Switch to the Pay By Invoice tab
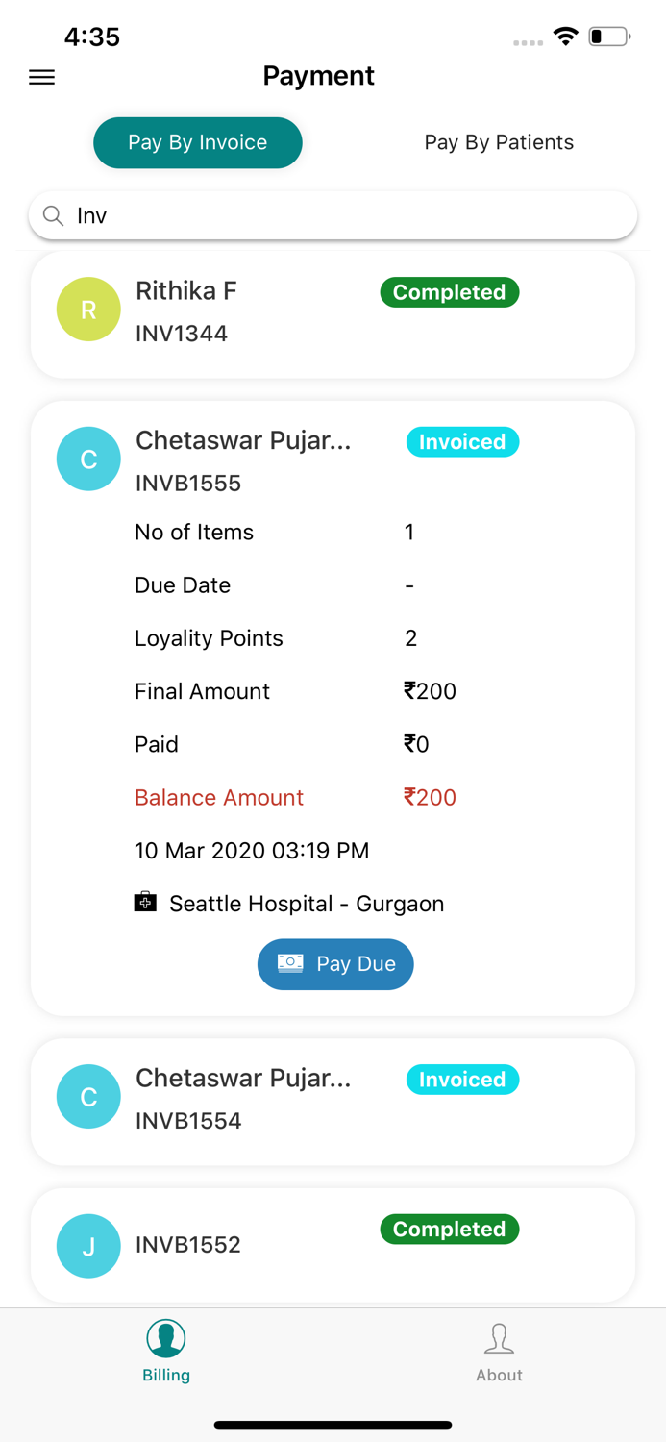Screen dimensions: 666x1442 [x=198, y=142]
